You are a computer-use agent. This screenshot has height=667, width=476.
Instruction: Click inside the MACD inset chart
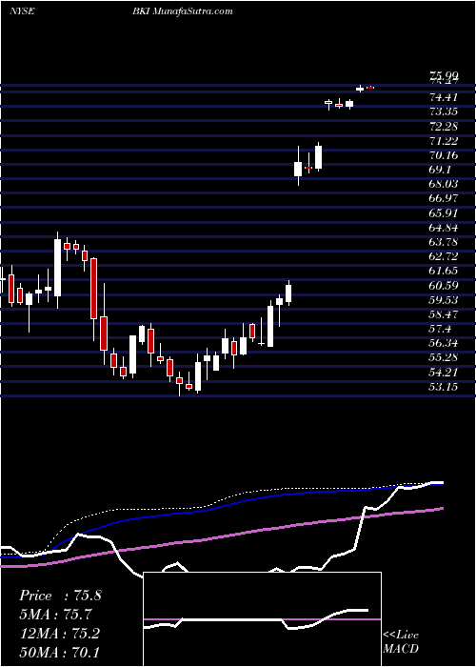click(x=263, y=619)
